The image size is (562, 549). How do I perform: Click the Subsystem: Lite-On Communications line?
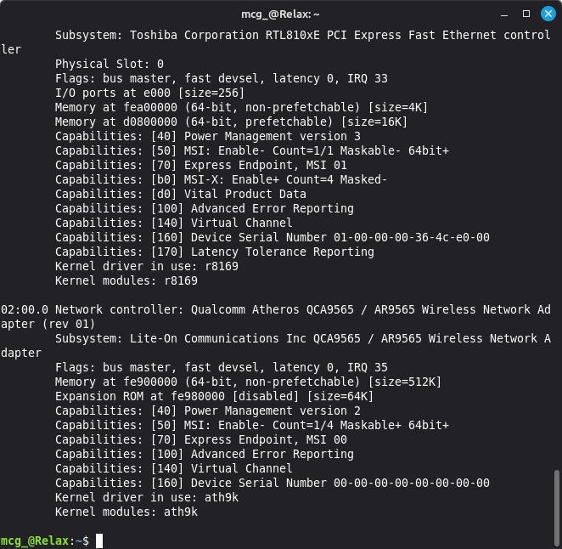[276, 346]
